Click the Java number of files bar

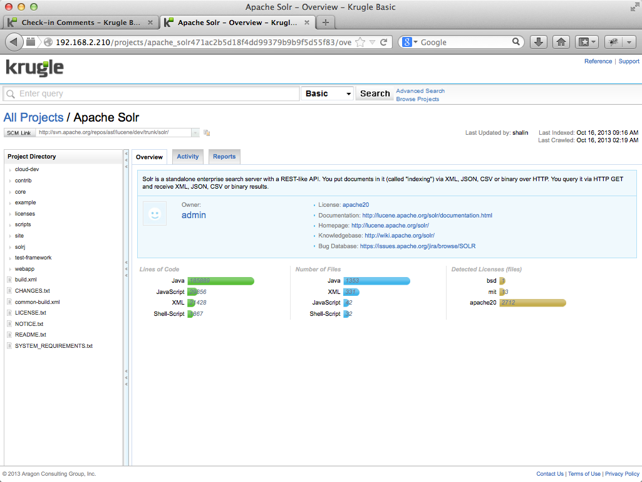(376, 281)
